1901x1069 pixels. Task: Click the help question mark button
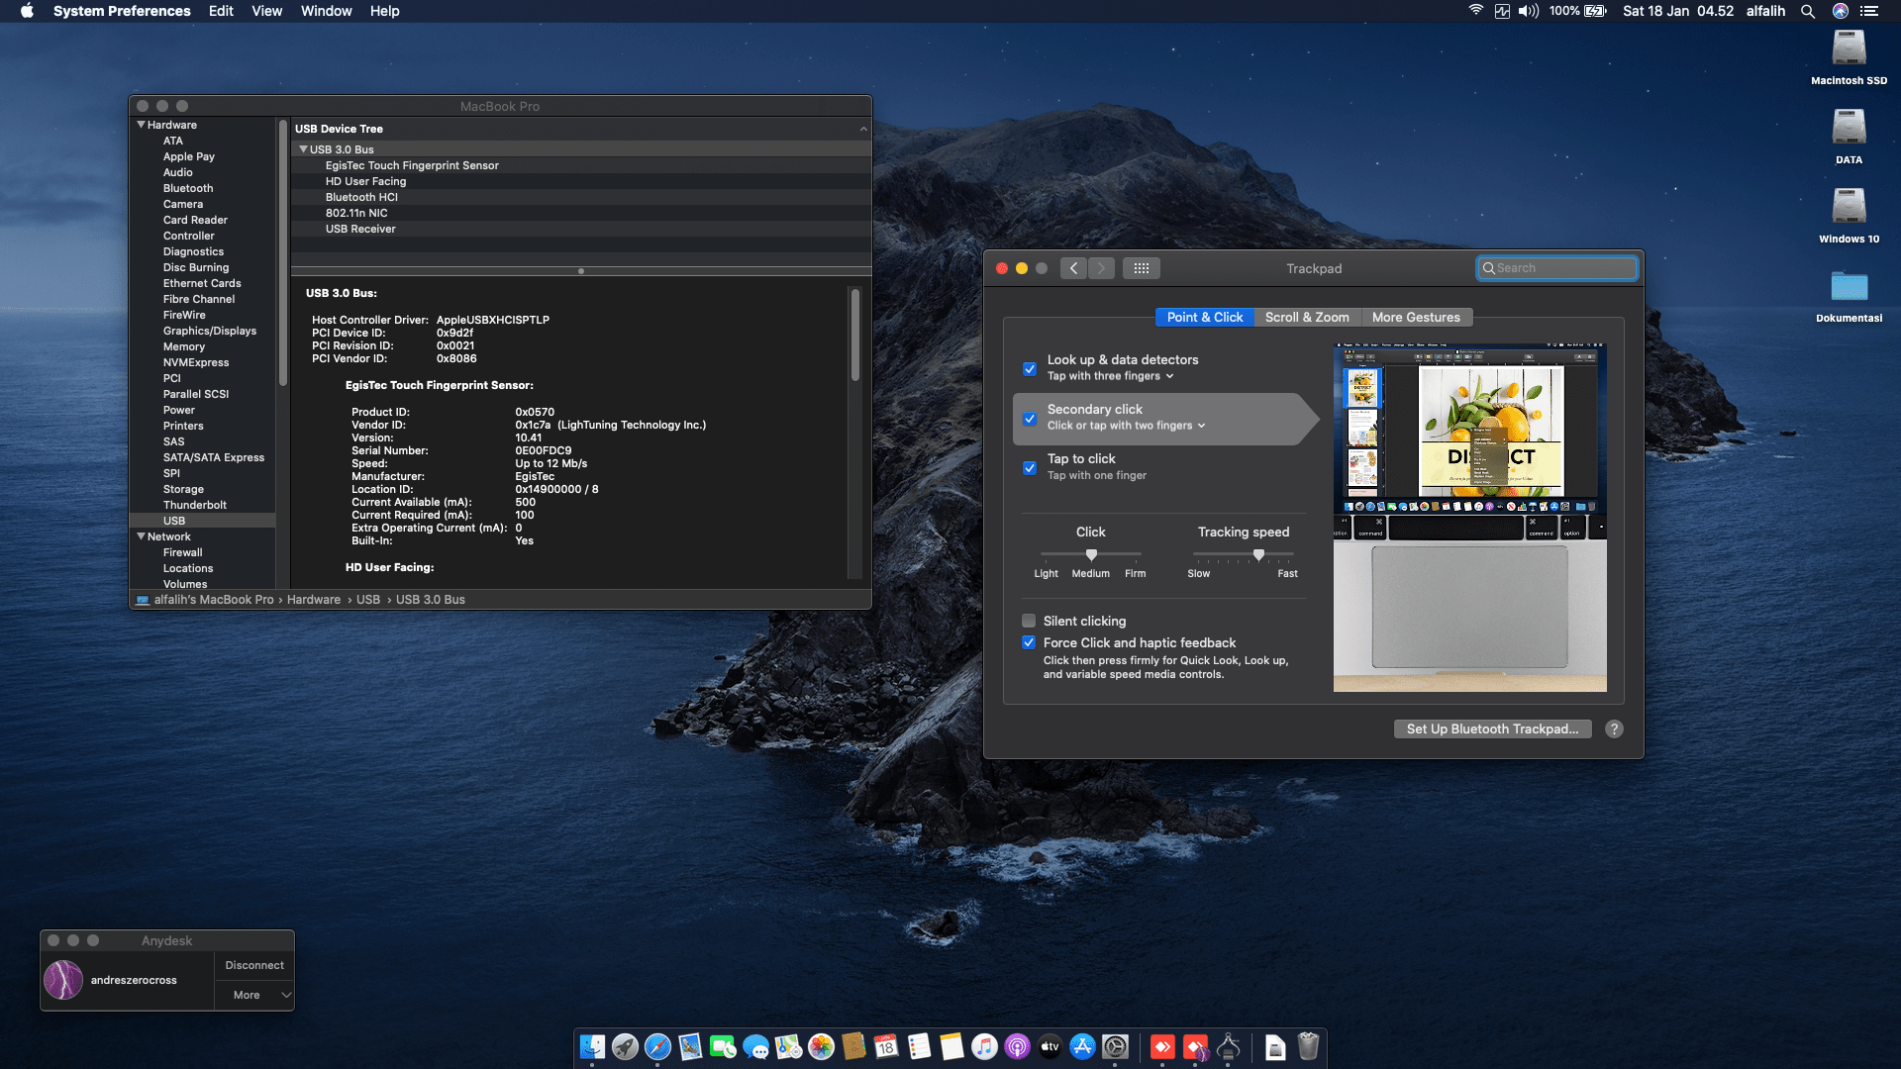1614,729
